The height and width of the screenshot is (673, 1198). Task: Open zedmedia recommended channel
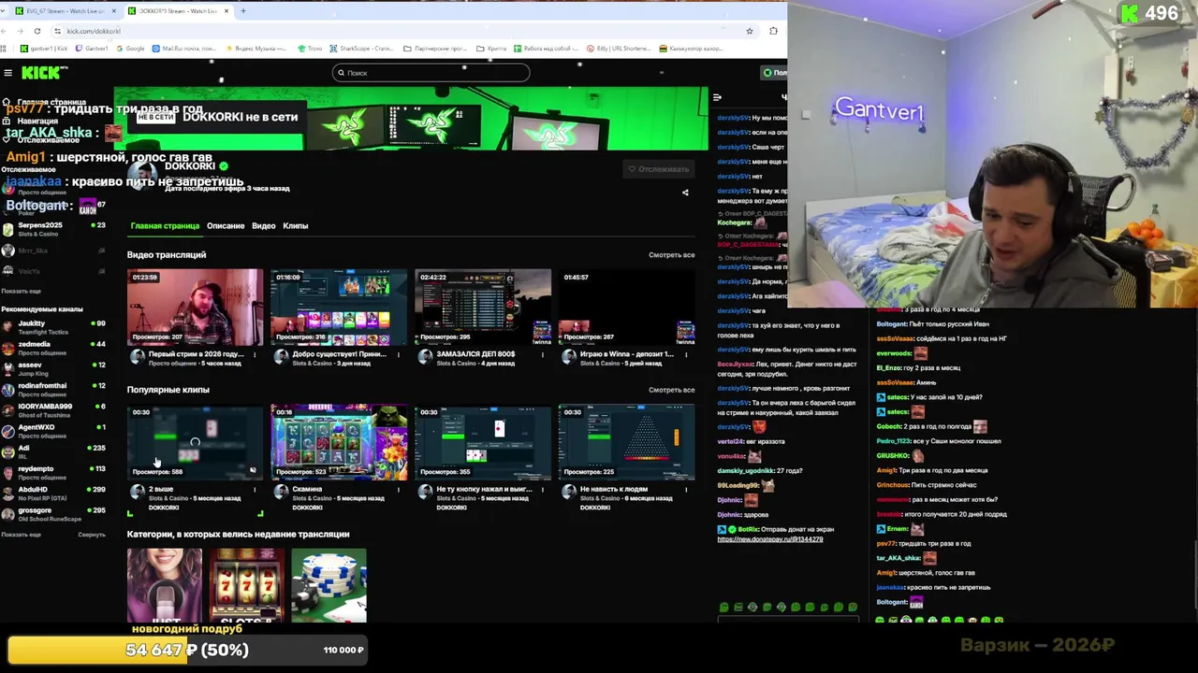[x=53, y=348]
